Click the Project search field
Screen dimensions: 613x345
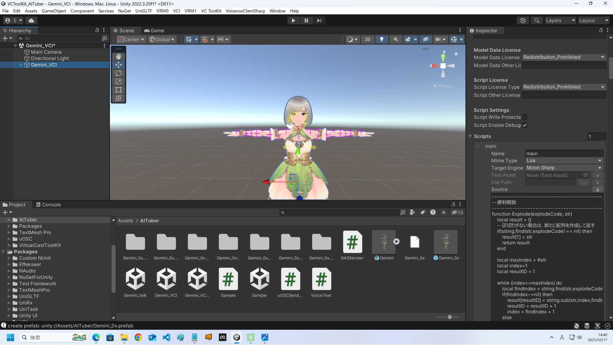click(339, 212)
